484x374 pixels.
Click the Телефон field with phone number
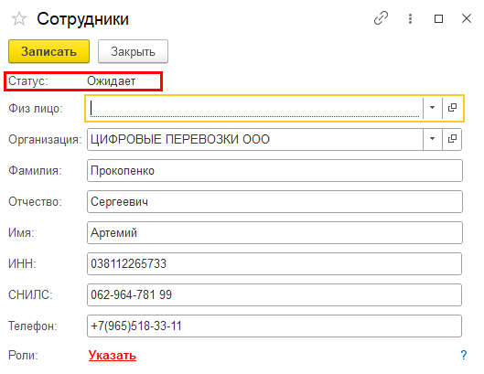274,326
